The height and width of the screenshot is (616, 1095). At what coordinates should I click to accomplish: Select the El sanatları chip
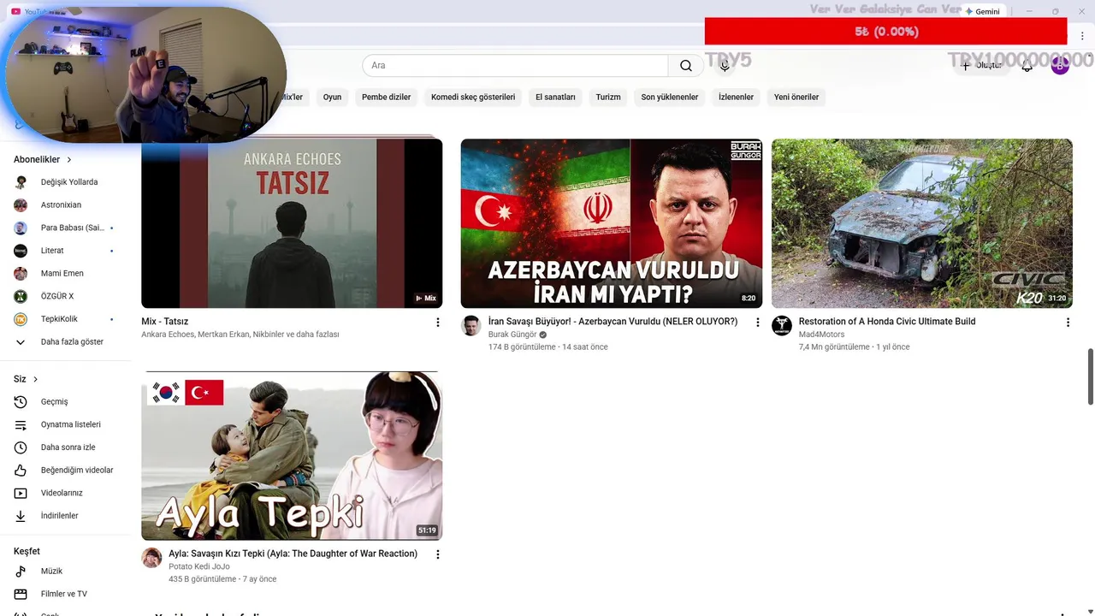[555, 98]
